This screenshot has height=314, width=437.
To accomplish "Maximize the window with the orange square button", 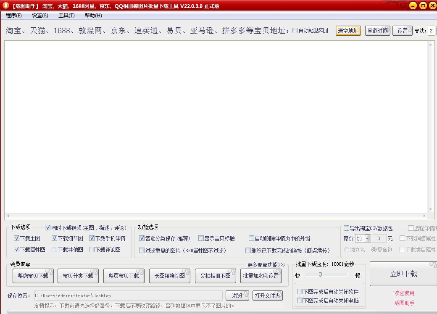I will coord(423,5).
